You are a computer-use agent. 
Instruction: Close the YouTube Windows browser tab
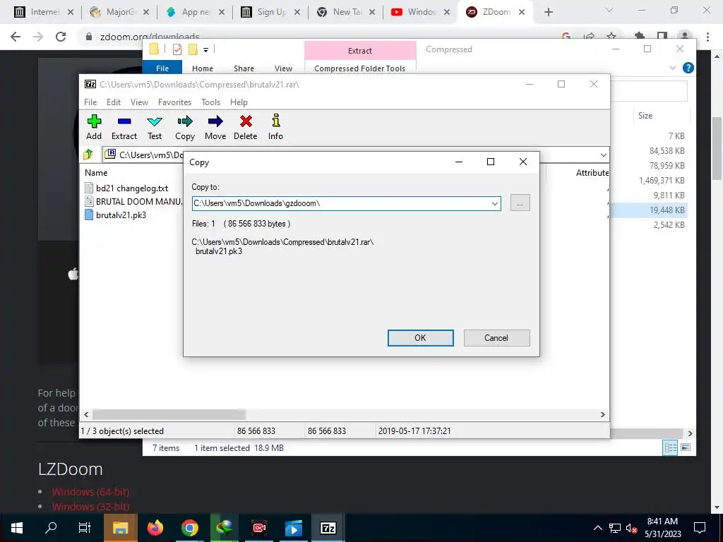coord(447,12)
